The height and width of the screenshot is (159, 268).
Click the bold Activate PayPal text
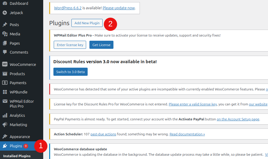click(191, 119)
